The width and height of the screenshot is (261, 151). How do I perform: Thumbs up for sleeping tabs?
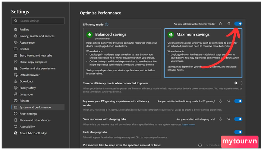220,119
